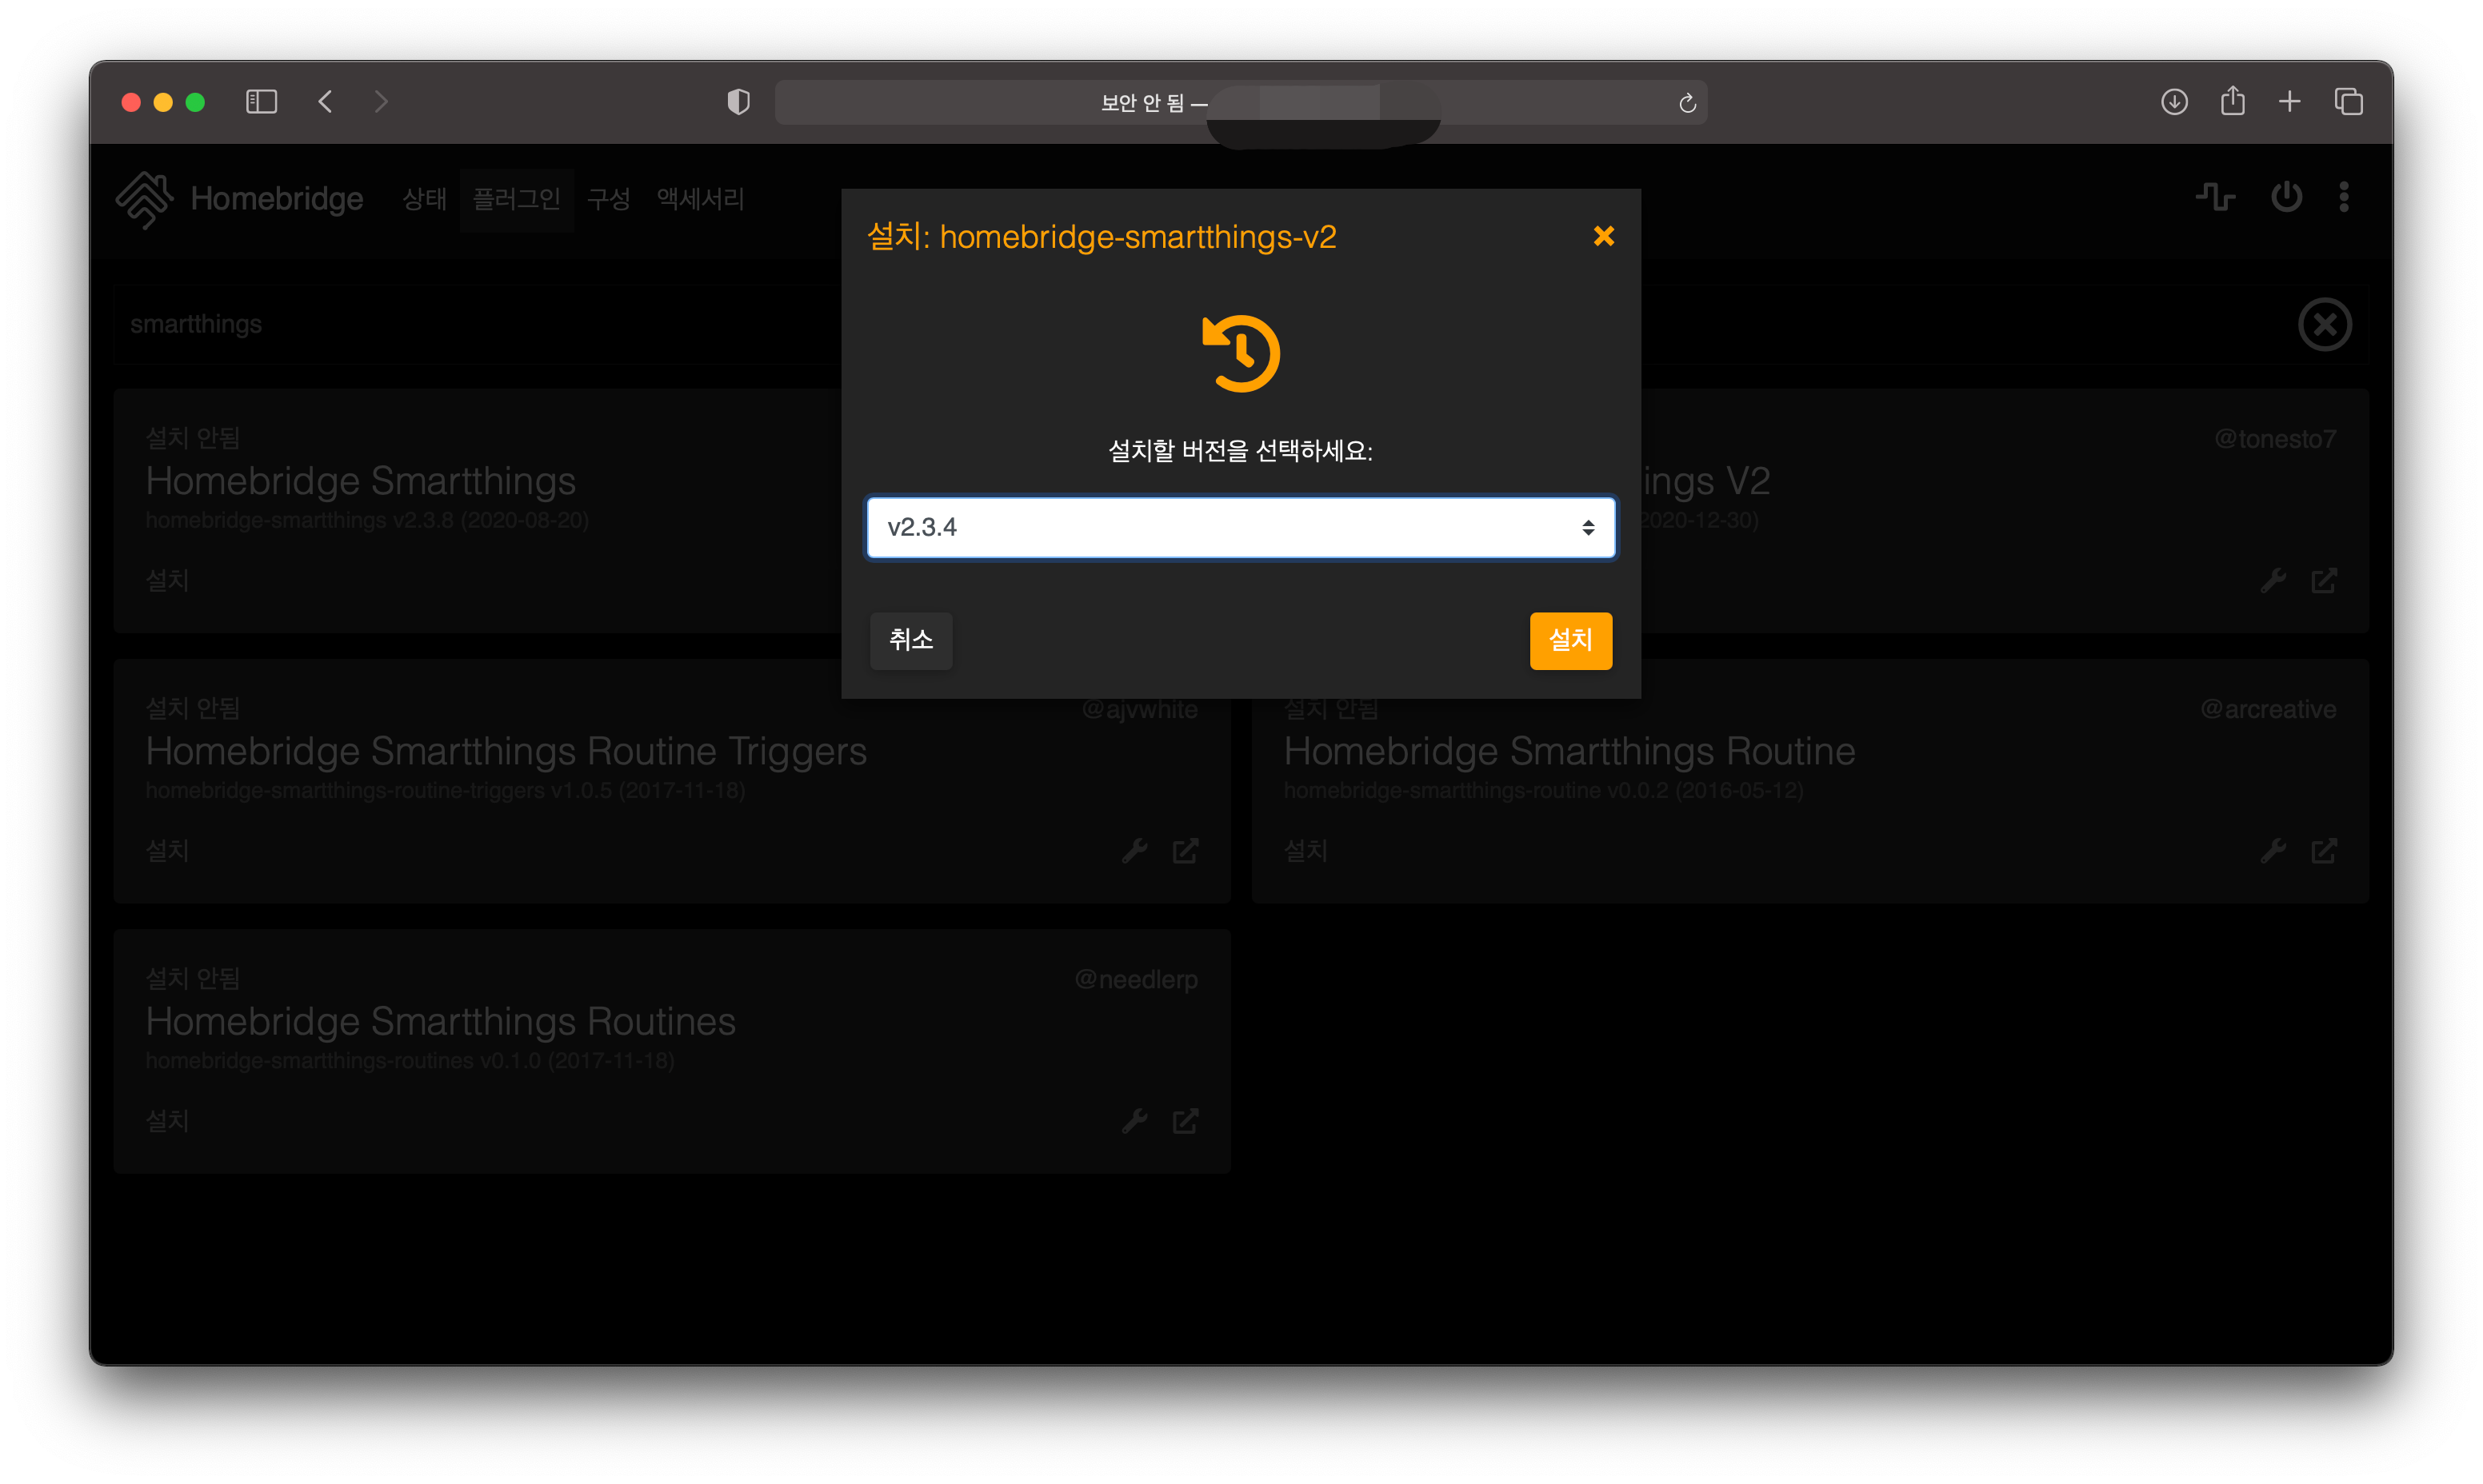
Task: Close the install dialog with orange X
Action: pyautogui.click(x=1602, y=236)
